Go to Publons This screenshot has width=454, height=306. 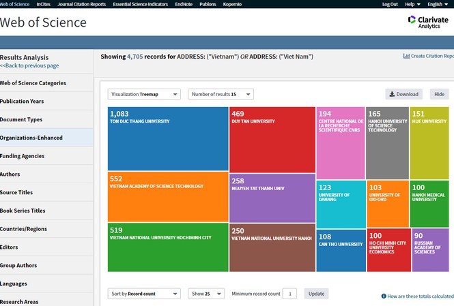click(208, 4)
